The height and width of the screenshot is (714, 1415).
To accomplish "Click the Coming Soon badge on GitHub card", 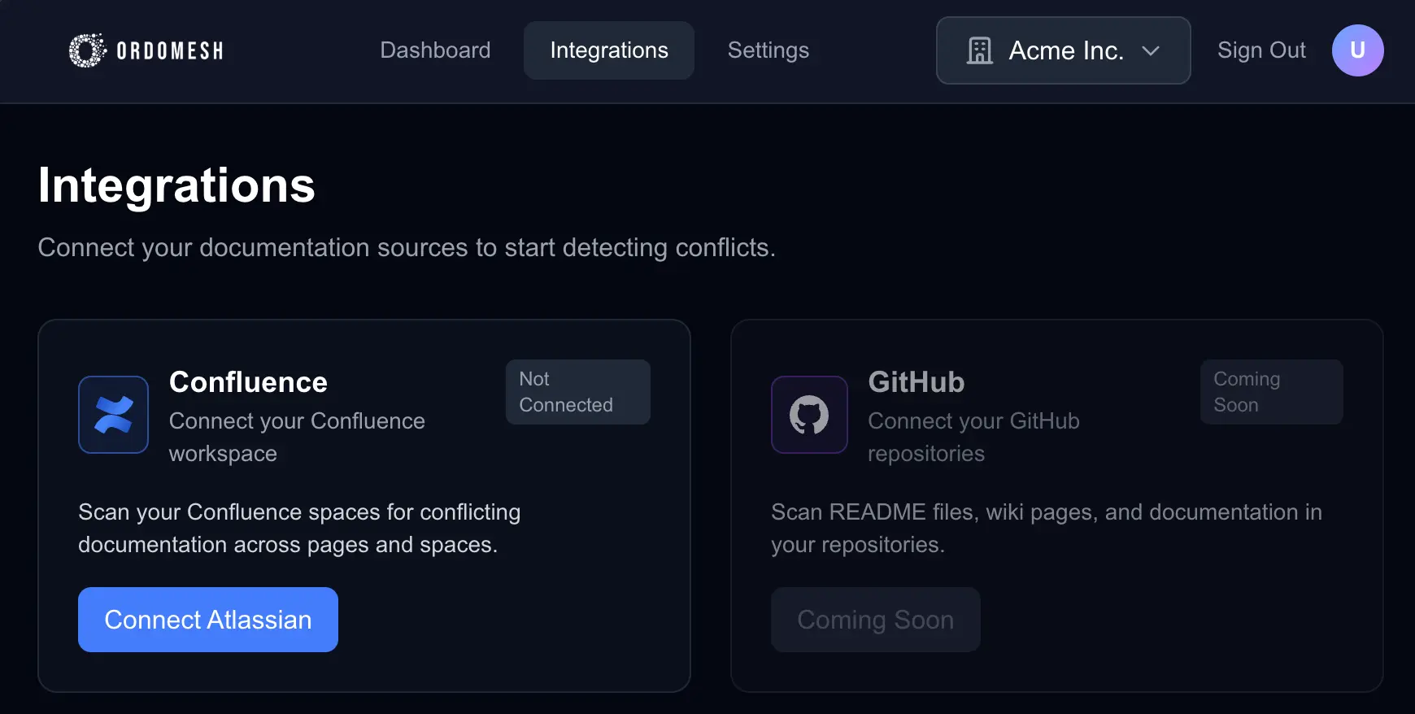I will (x=1271, y=392).
